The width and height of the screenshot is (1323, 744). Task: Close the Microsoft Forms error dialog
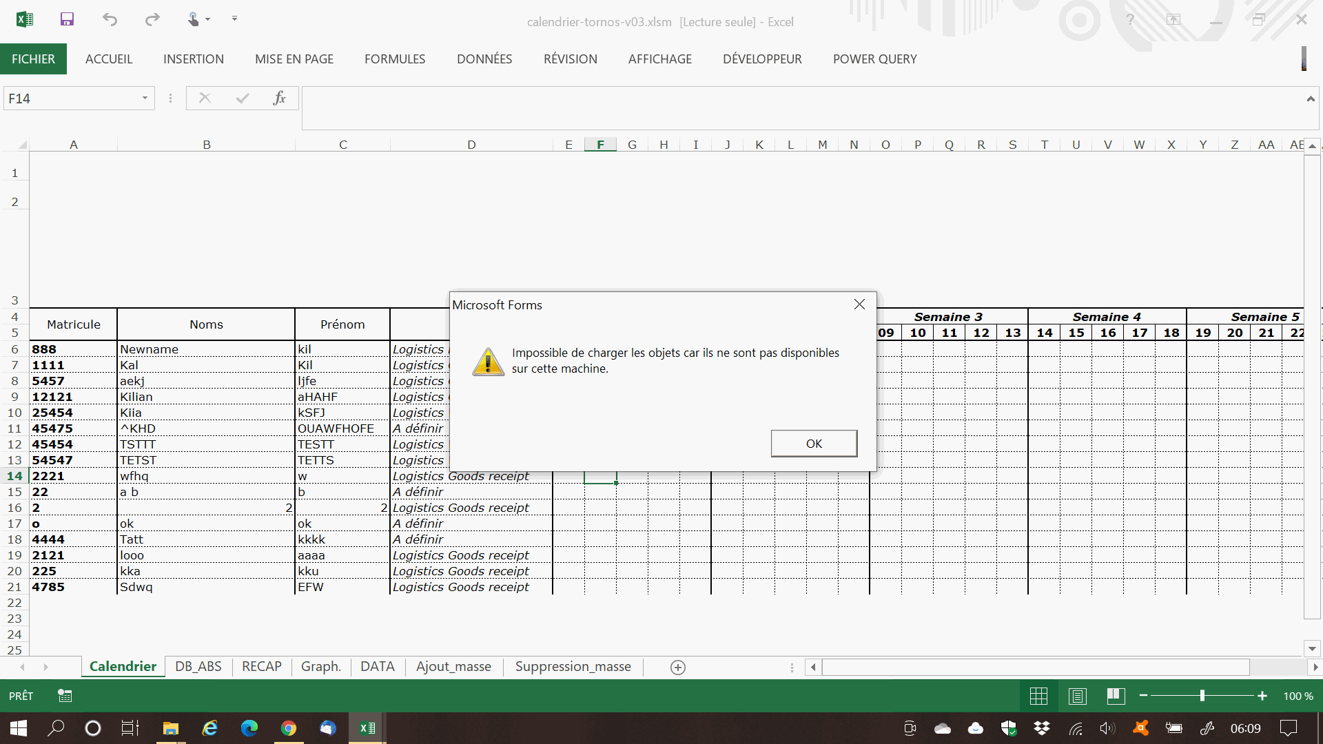tap(859, 304)
